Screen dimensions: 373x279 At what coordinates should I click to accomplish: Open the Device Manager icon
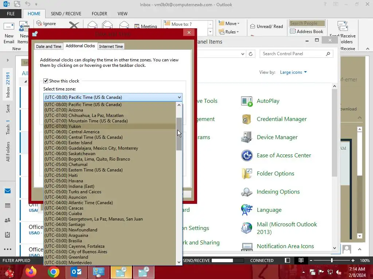point(247,137)
